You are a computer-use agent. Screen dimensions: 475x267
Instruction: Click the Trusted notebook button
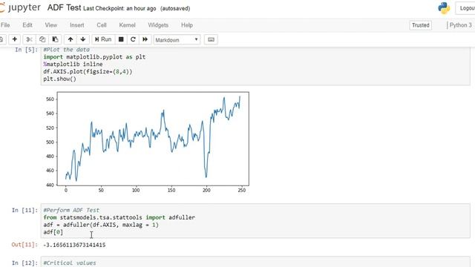[x=421, y=25]
